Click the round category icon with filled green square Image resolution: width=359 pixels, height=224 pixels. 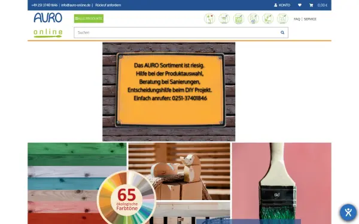pos(239,19)
